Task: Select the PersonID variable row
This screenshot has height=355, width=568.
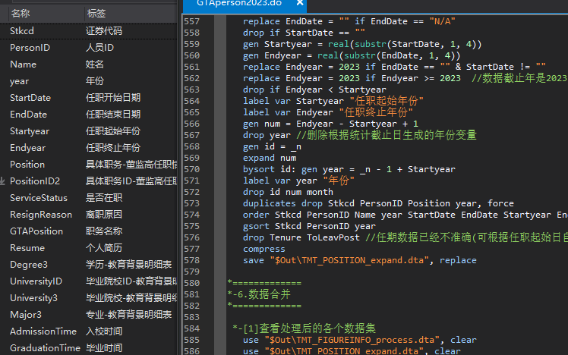Action: [x=88, y=47]
